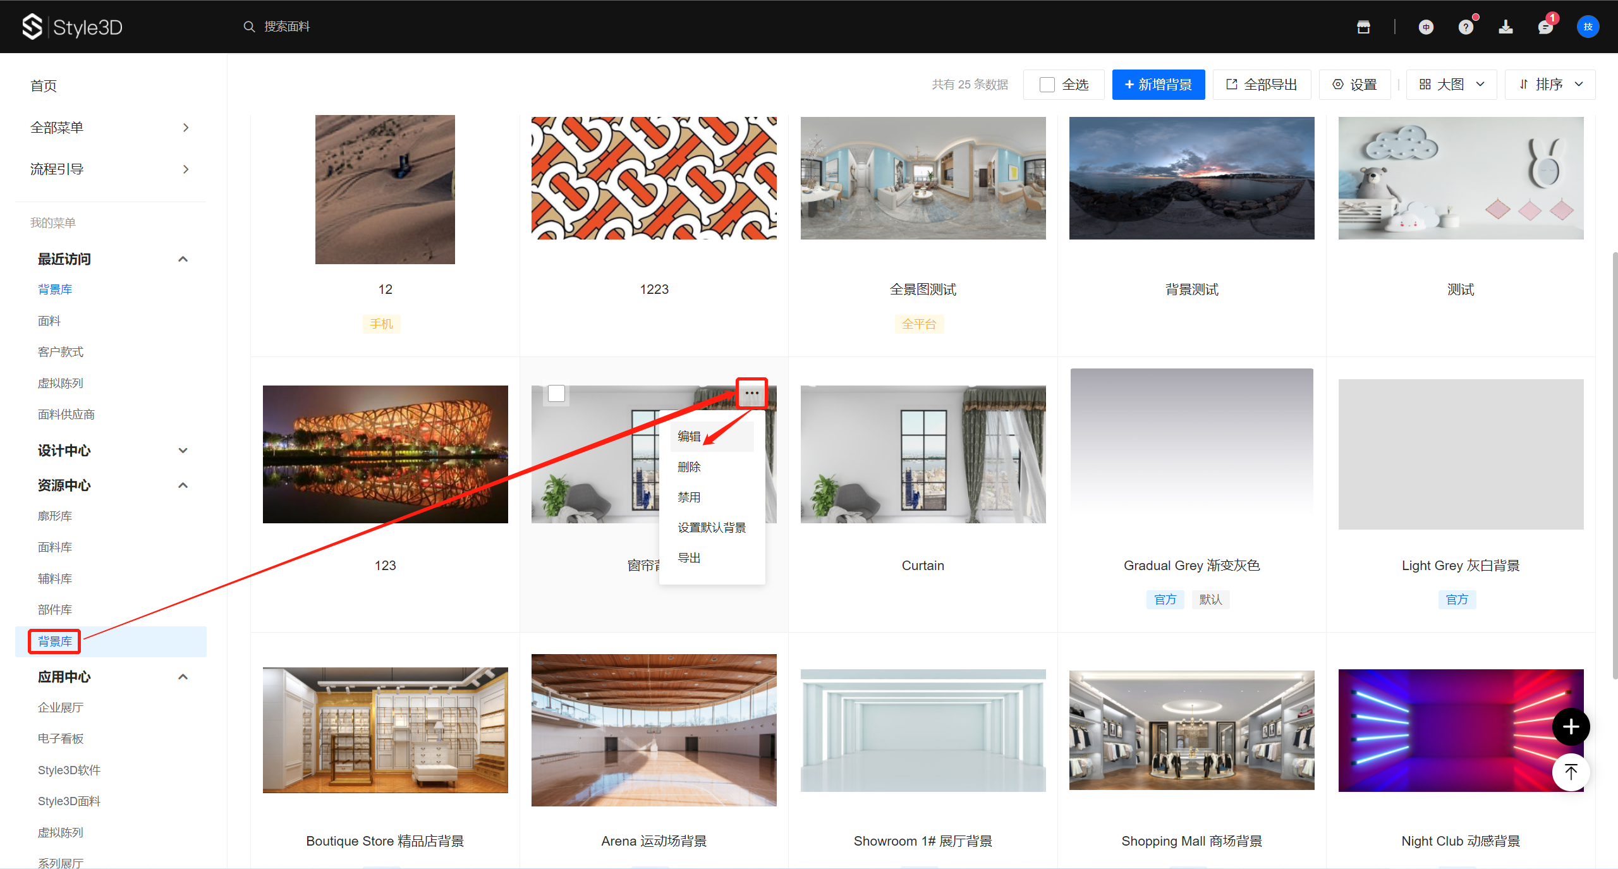Click the black plus floating button
The image size is (1618, 869).
click(x=1571, y=727)
